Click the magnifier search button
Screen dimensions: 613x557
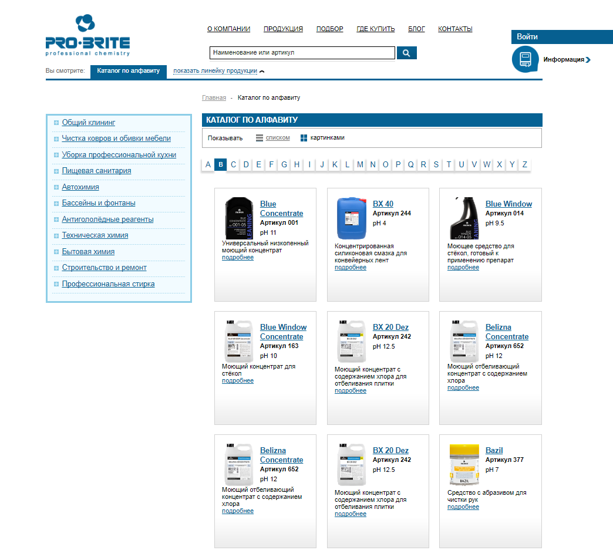tap(406, 53)
